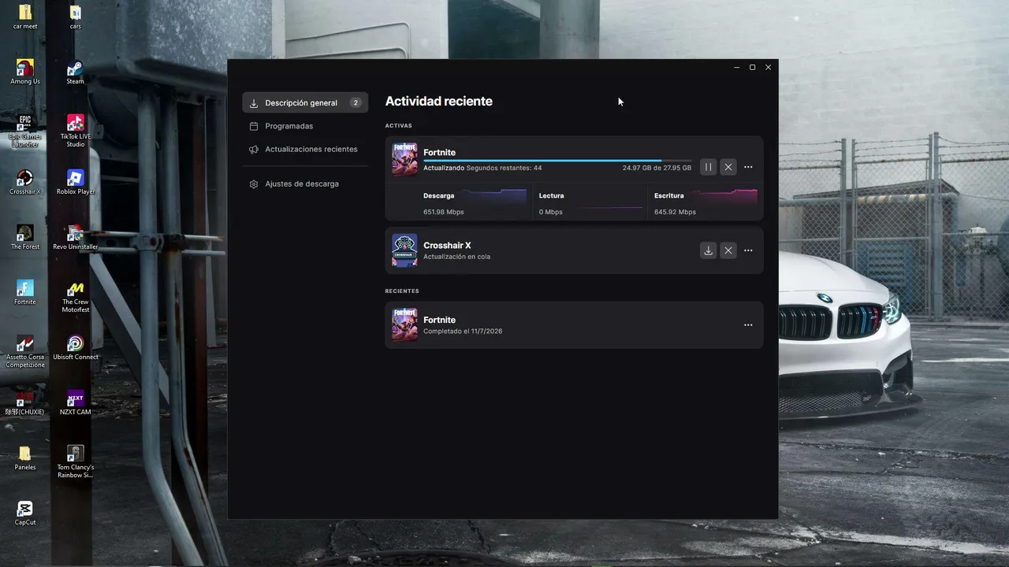Click the "Completado el 11/7/2026" text
1009x567 pixels.
click(x=463, y=332)
